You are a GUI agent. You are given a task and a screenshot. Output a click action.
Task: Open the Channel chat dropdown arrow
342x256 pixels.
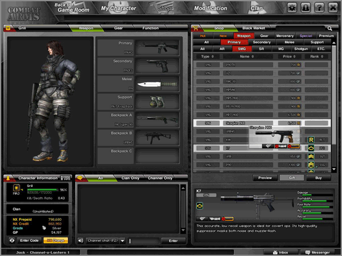pos(123,241)
